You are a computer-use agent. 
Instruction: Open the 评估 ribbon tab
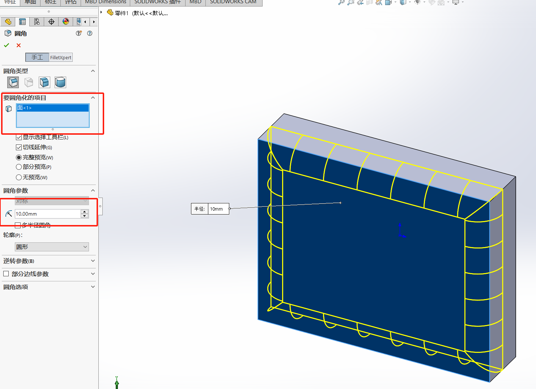point(71,3)
